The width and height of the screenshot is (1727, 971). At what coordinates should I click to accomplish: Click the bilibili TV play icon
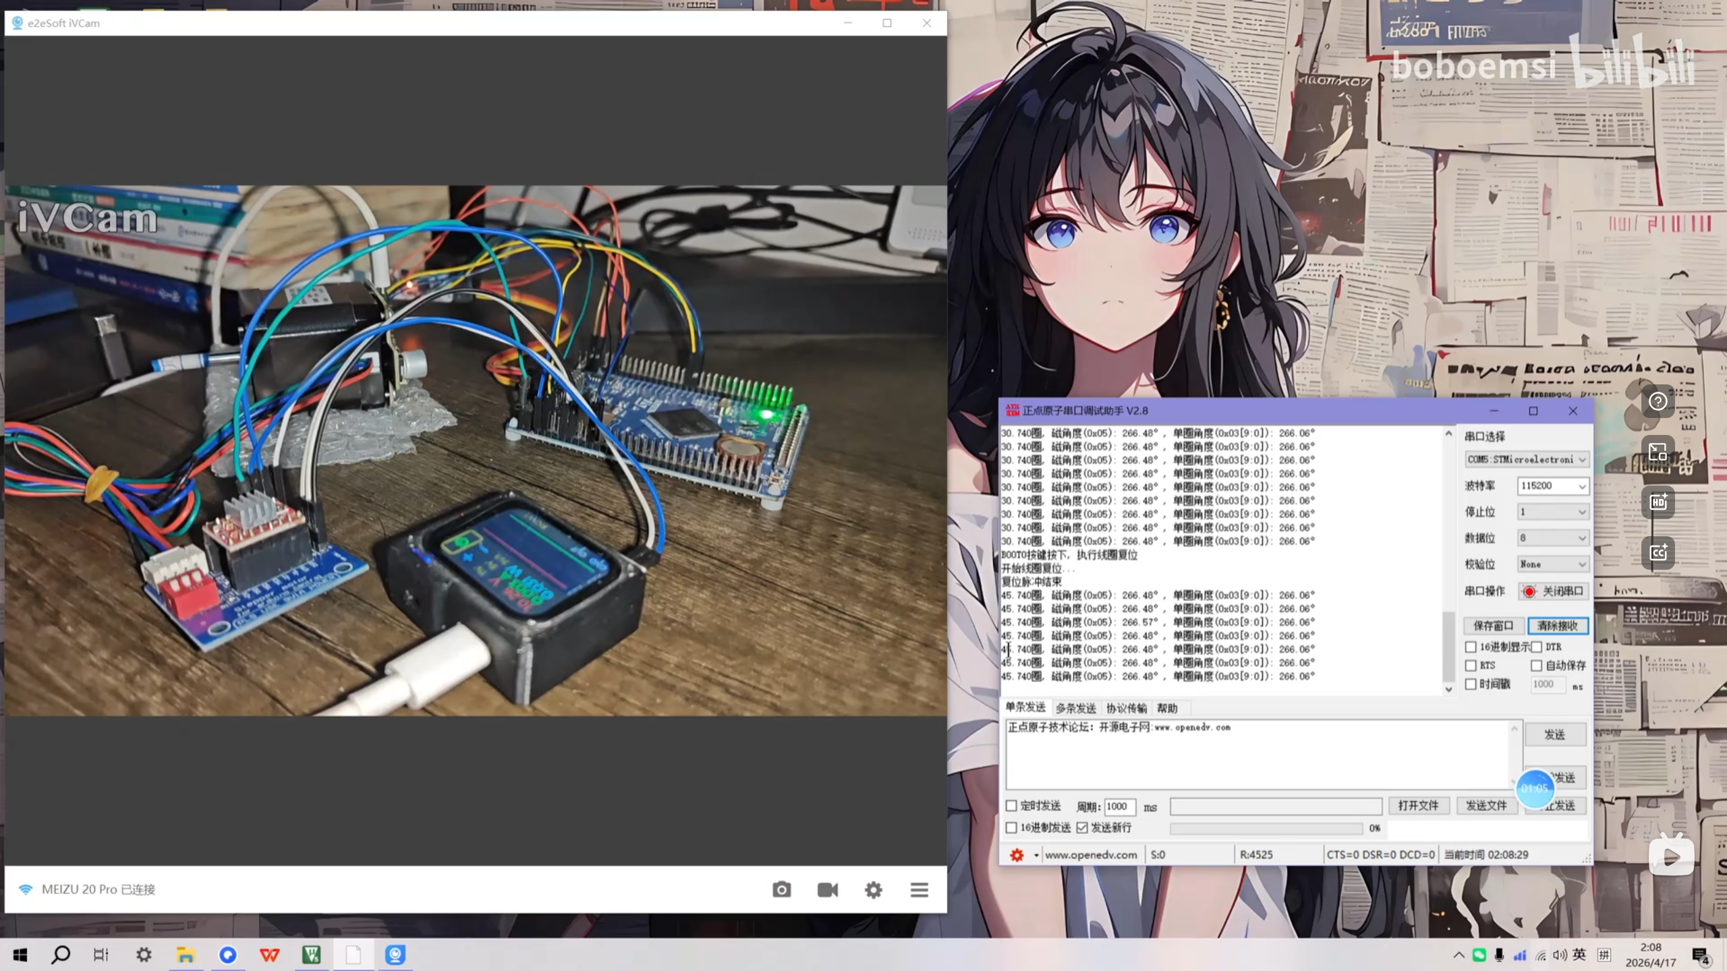(1672, 855)
